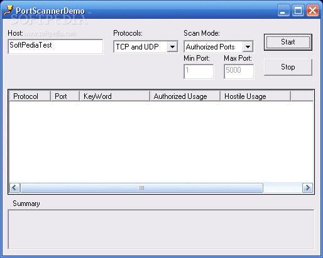Click the left arrow of horizontal scrollbar
The height and width of the screenshot is (258, 323).
(14, 188)
